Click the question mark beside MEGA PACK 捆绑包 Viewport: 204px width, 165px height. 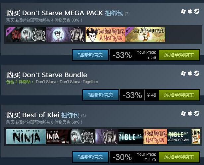pyautogui.click(x=127, y=14)
